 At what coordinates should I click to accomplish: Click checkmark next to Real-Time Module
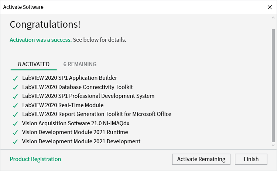coord(16,106)
